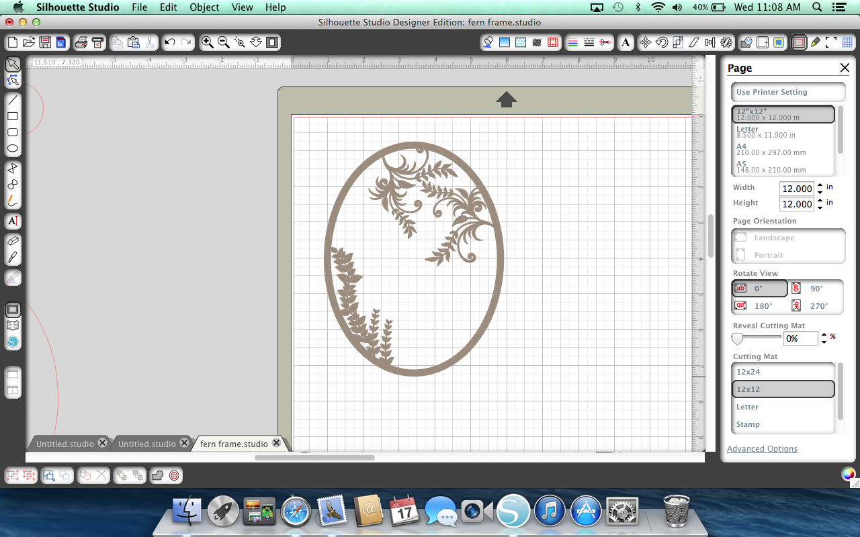Select the Draw an Ellipse tool
The height and width of the screenshot is (537, 860).
tap(13, 148)
